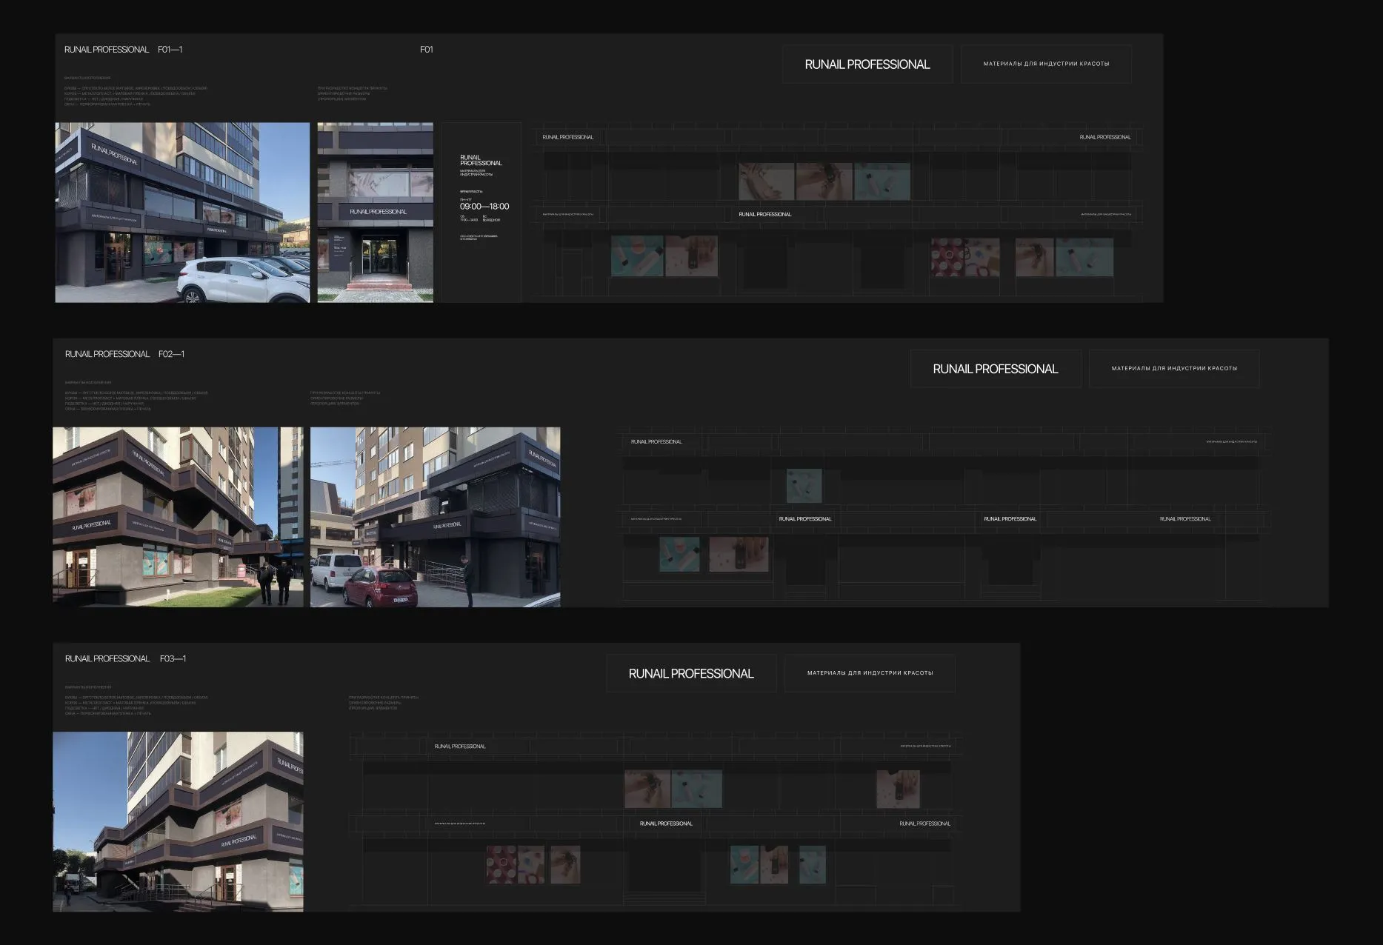Screen dimensions: 1383x945
Task: Select the single teal upper window image on the F02 facade
Action: coord(804,486)
